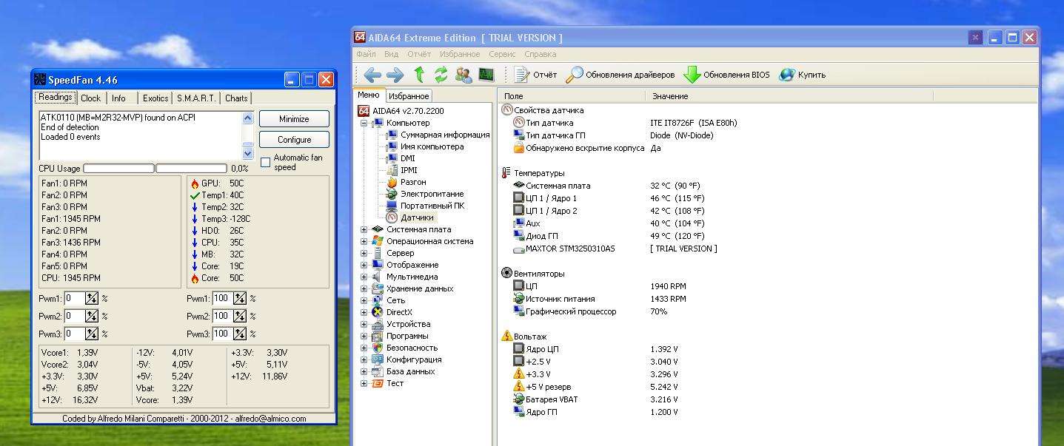Viewport: 1064px width, 446px height.
Task: Click the Configure button in SpeedFan
Action: pos(294,140)
